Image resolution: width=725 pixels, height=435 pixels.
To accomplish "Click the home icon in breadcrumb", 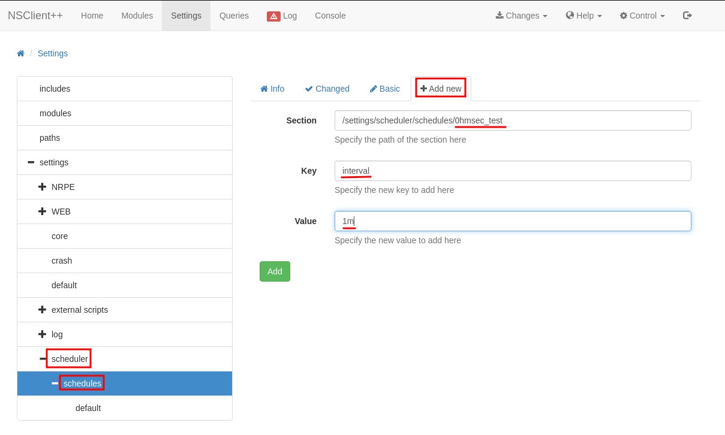I will pyautogui.click(x=20, y=53).
